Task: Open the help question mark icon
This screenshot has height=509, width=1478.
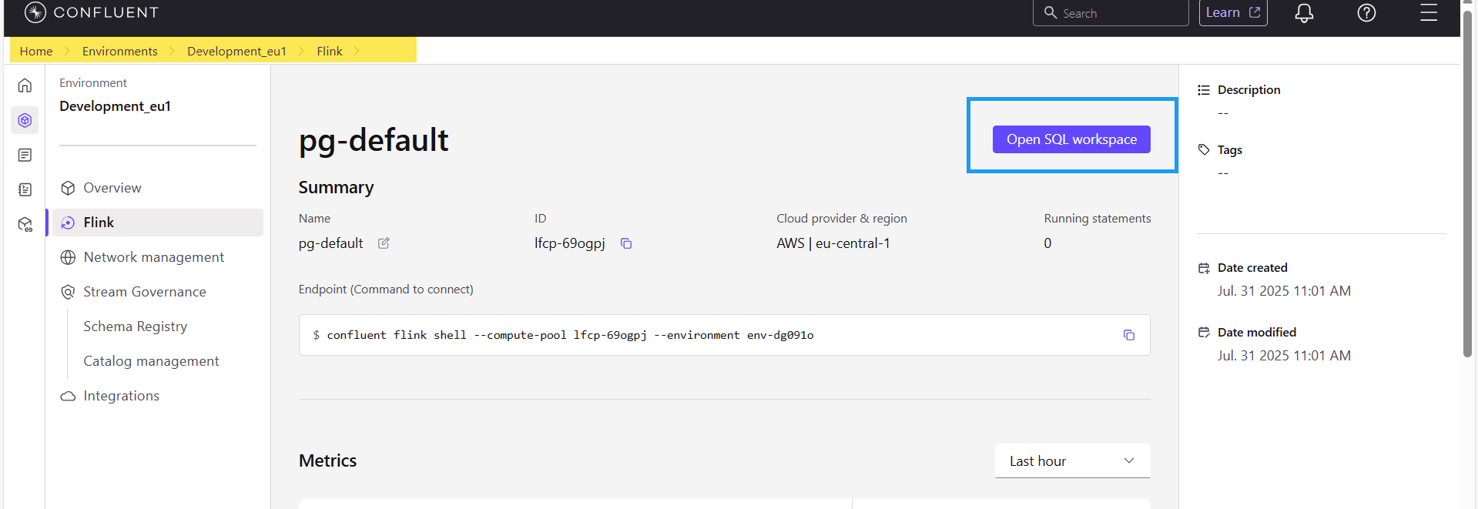Action: tap(1366, 13)
